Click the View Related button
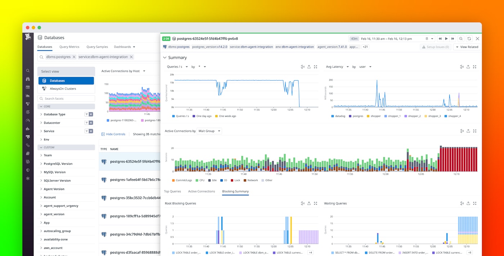 (467, 47)
